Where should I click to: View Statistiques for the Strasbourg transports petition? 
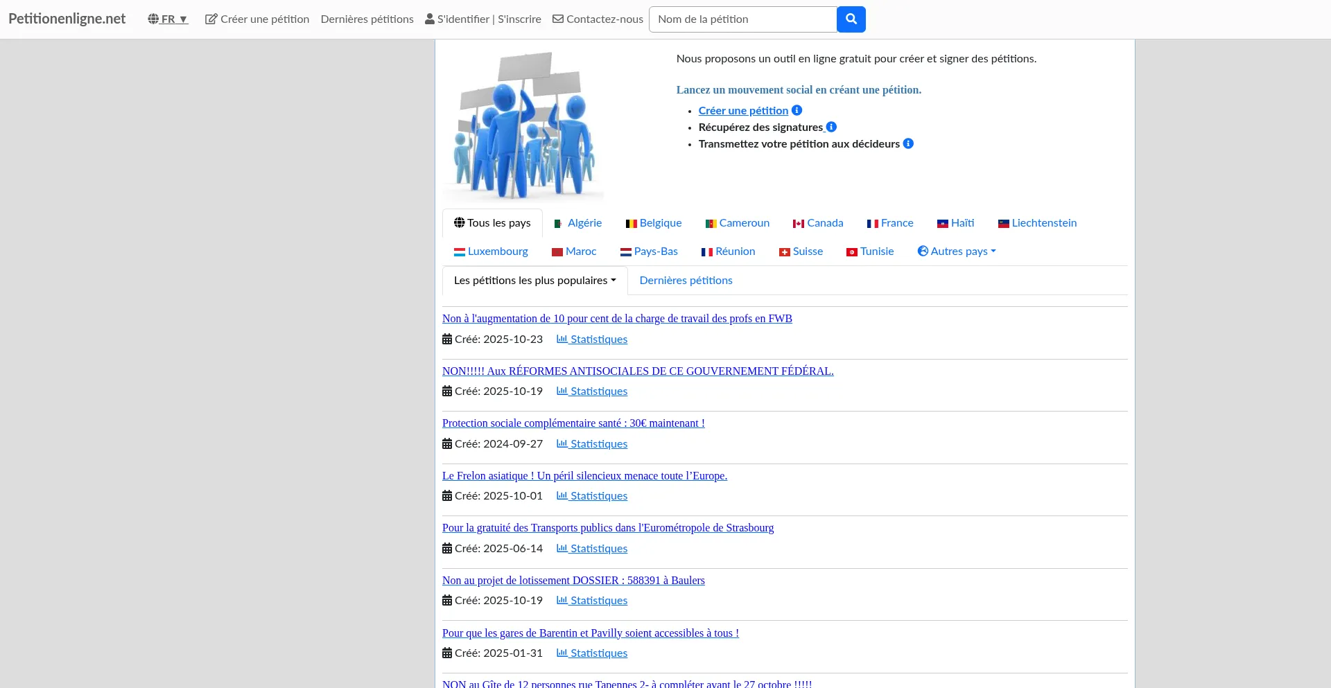click(x=592, y=549)
